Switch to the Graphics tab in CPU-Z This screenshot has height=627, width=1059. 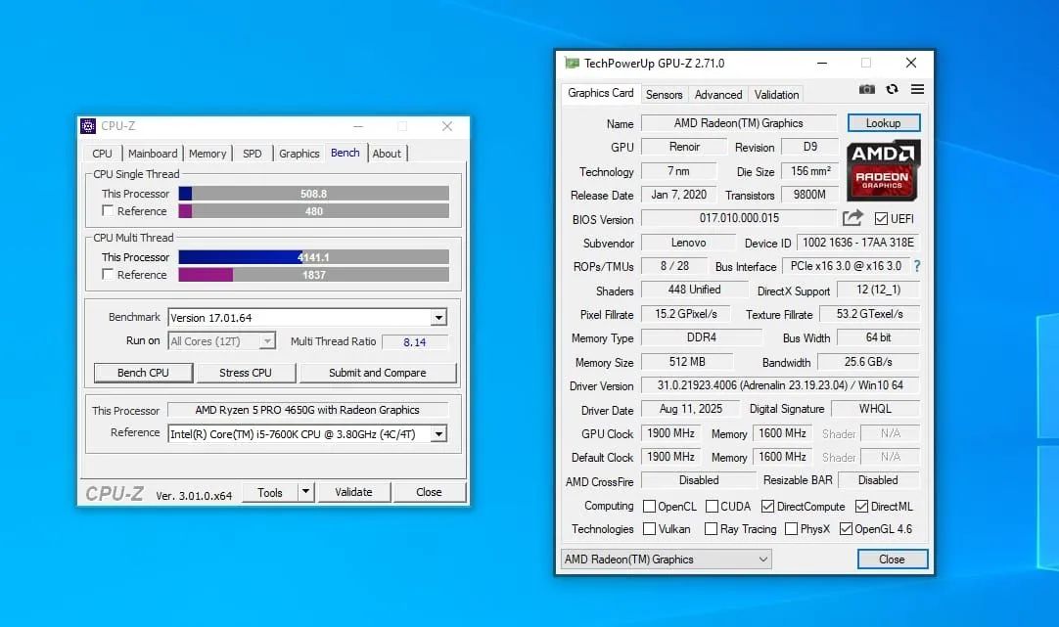299,154
